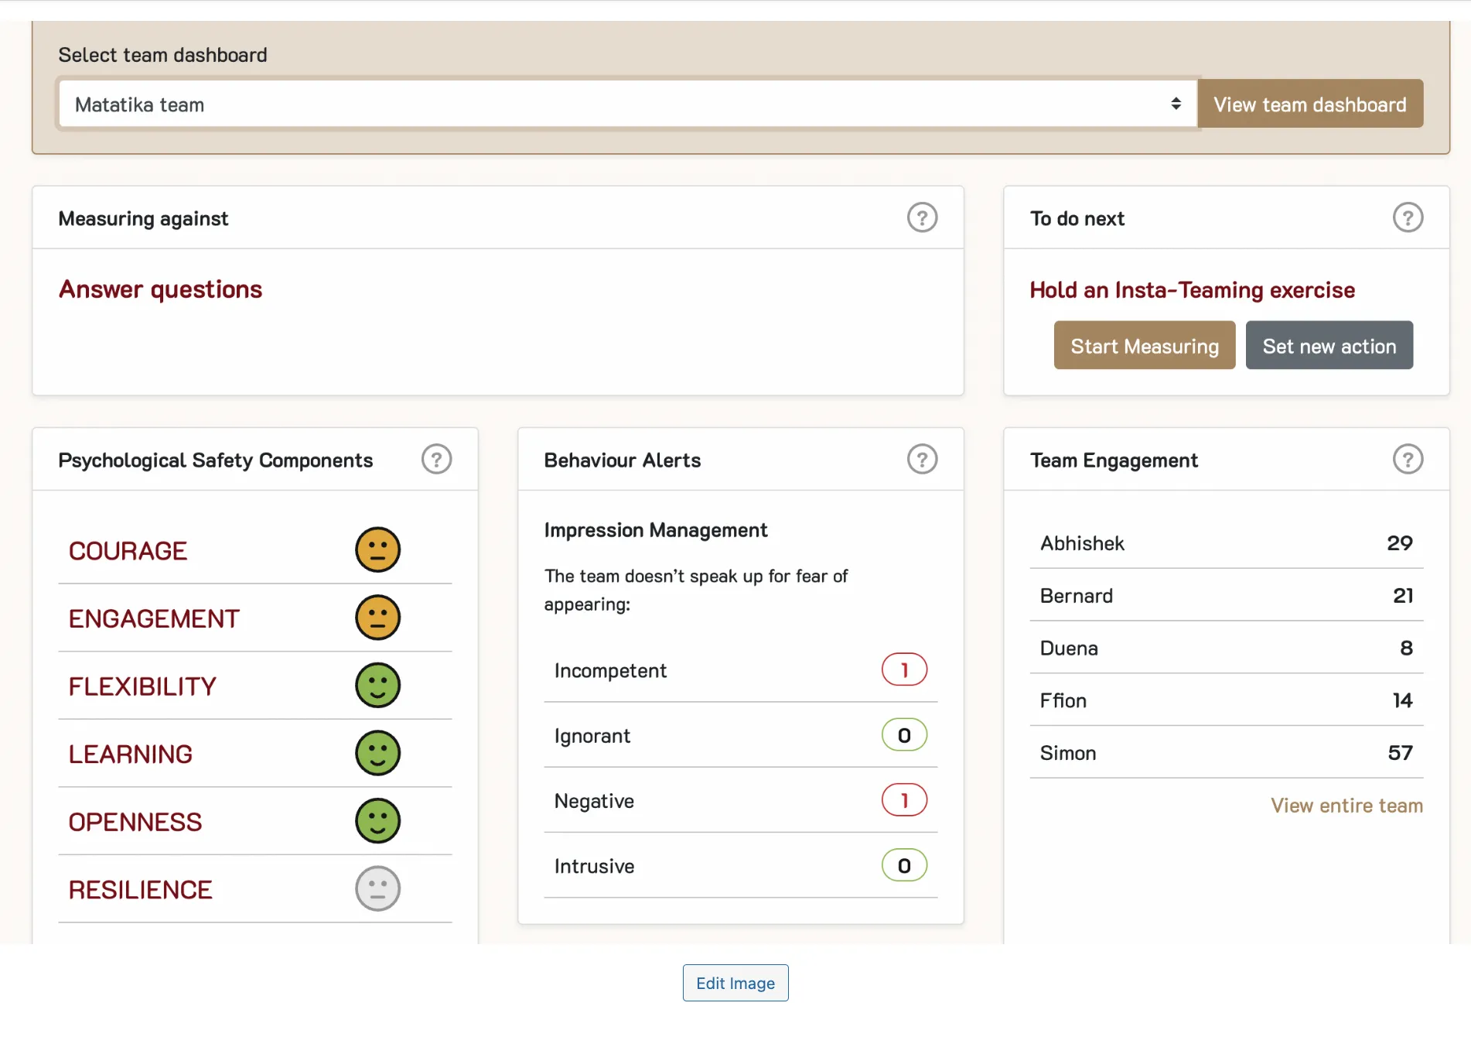Click the Negative alert count badge

903,800
